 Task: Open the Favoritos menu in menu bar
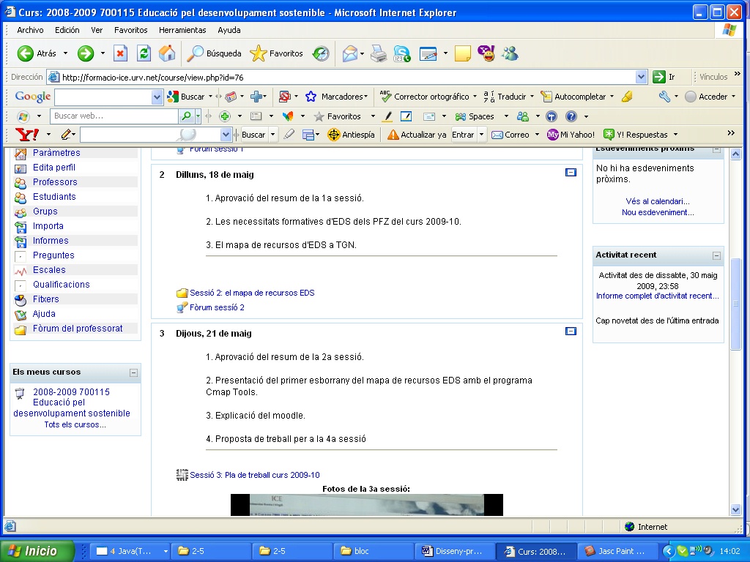(130, 30)
